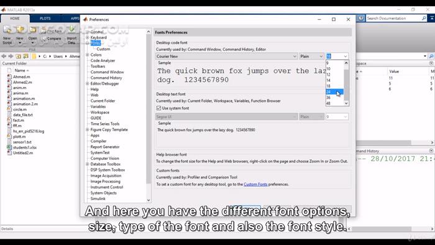This screenshot has height=245, width=435.
Task: Select font size 18 in list
Action: tap(334, 86)
